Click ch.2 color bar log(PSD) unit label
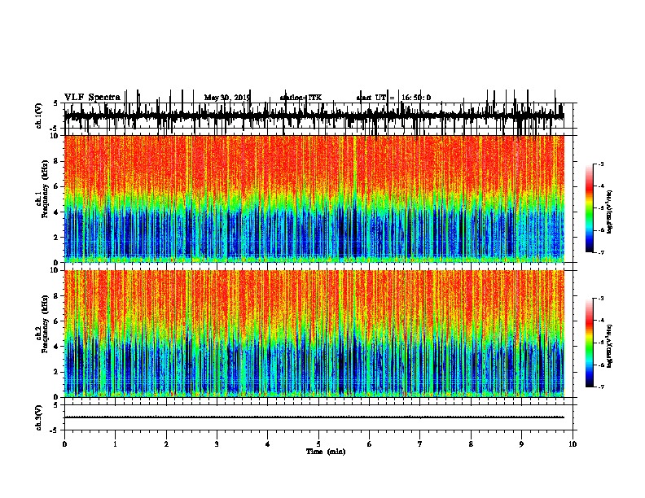 pos(610,346)
